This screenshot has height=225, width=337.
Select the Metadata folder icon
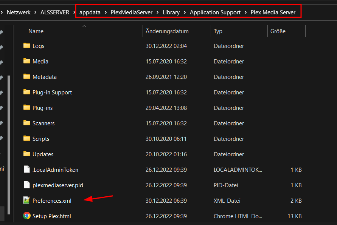tap(26, 76)
